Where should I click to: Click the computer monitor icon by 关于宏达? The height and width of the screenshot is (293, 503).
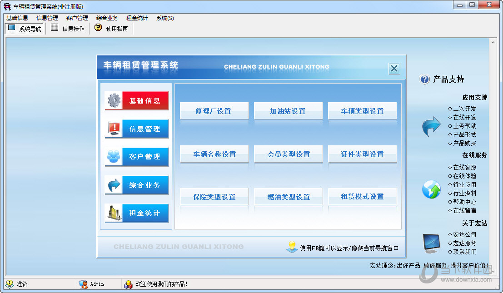[431, 243]
